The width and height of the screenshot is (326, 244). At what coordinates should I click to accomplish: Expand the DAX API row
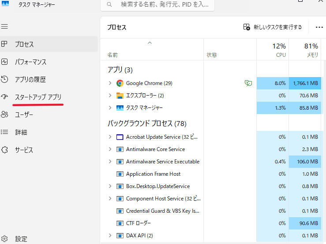[x=110, y=236]
